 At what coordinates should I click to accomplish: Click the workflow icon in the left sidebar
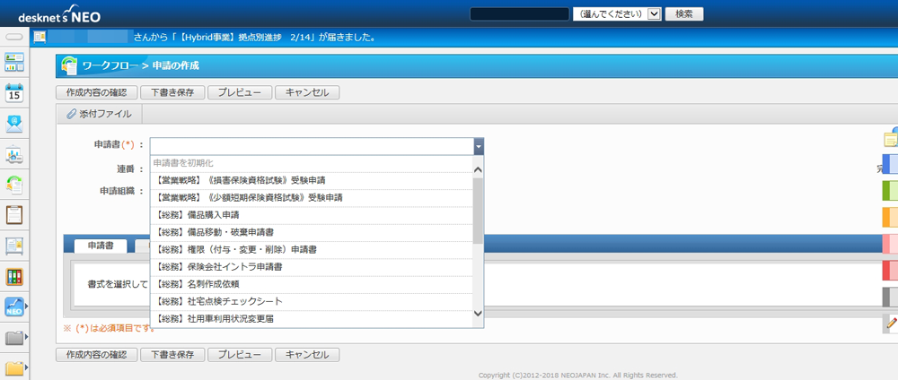pyautogui.click(x=14, y=185)
